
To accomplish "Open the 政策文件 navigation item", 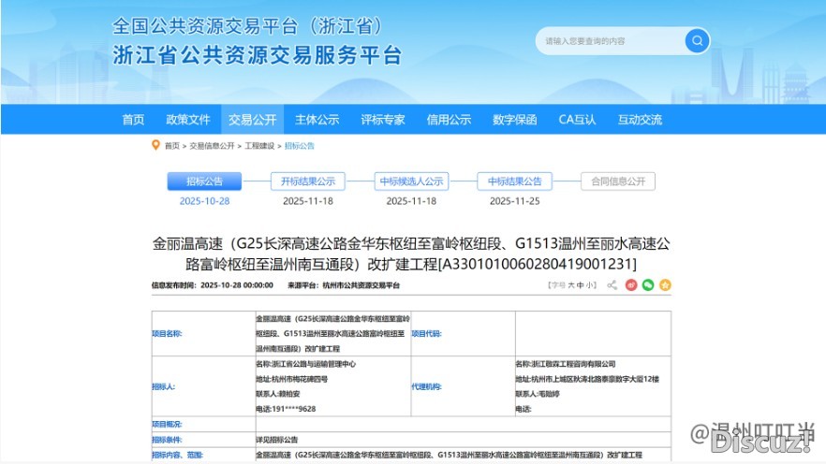I will click(188, 120).
